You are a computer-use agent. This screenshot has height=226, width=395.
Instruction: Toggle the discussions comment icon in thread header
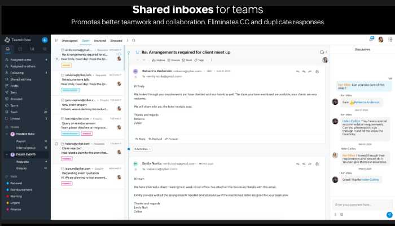(x=322, y=52)
